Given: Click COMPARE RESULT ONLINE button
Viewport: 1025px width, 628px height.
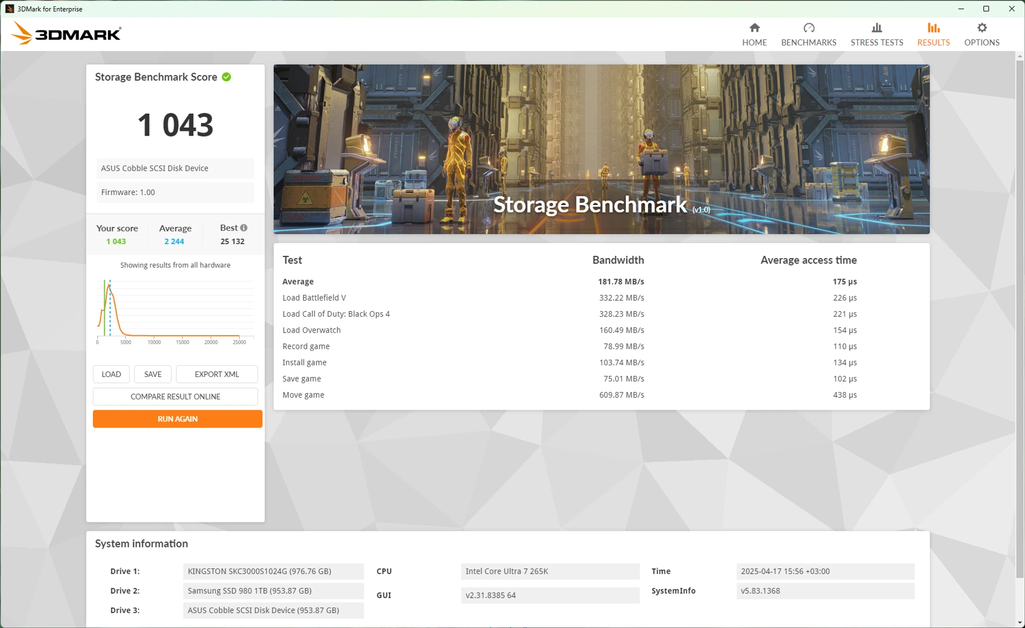Looking at the screenshot, I should pyautogui.click(x=175, y=396).
